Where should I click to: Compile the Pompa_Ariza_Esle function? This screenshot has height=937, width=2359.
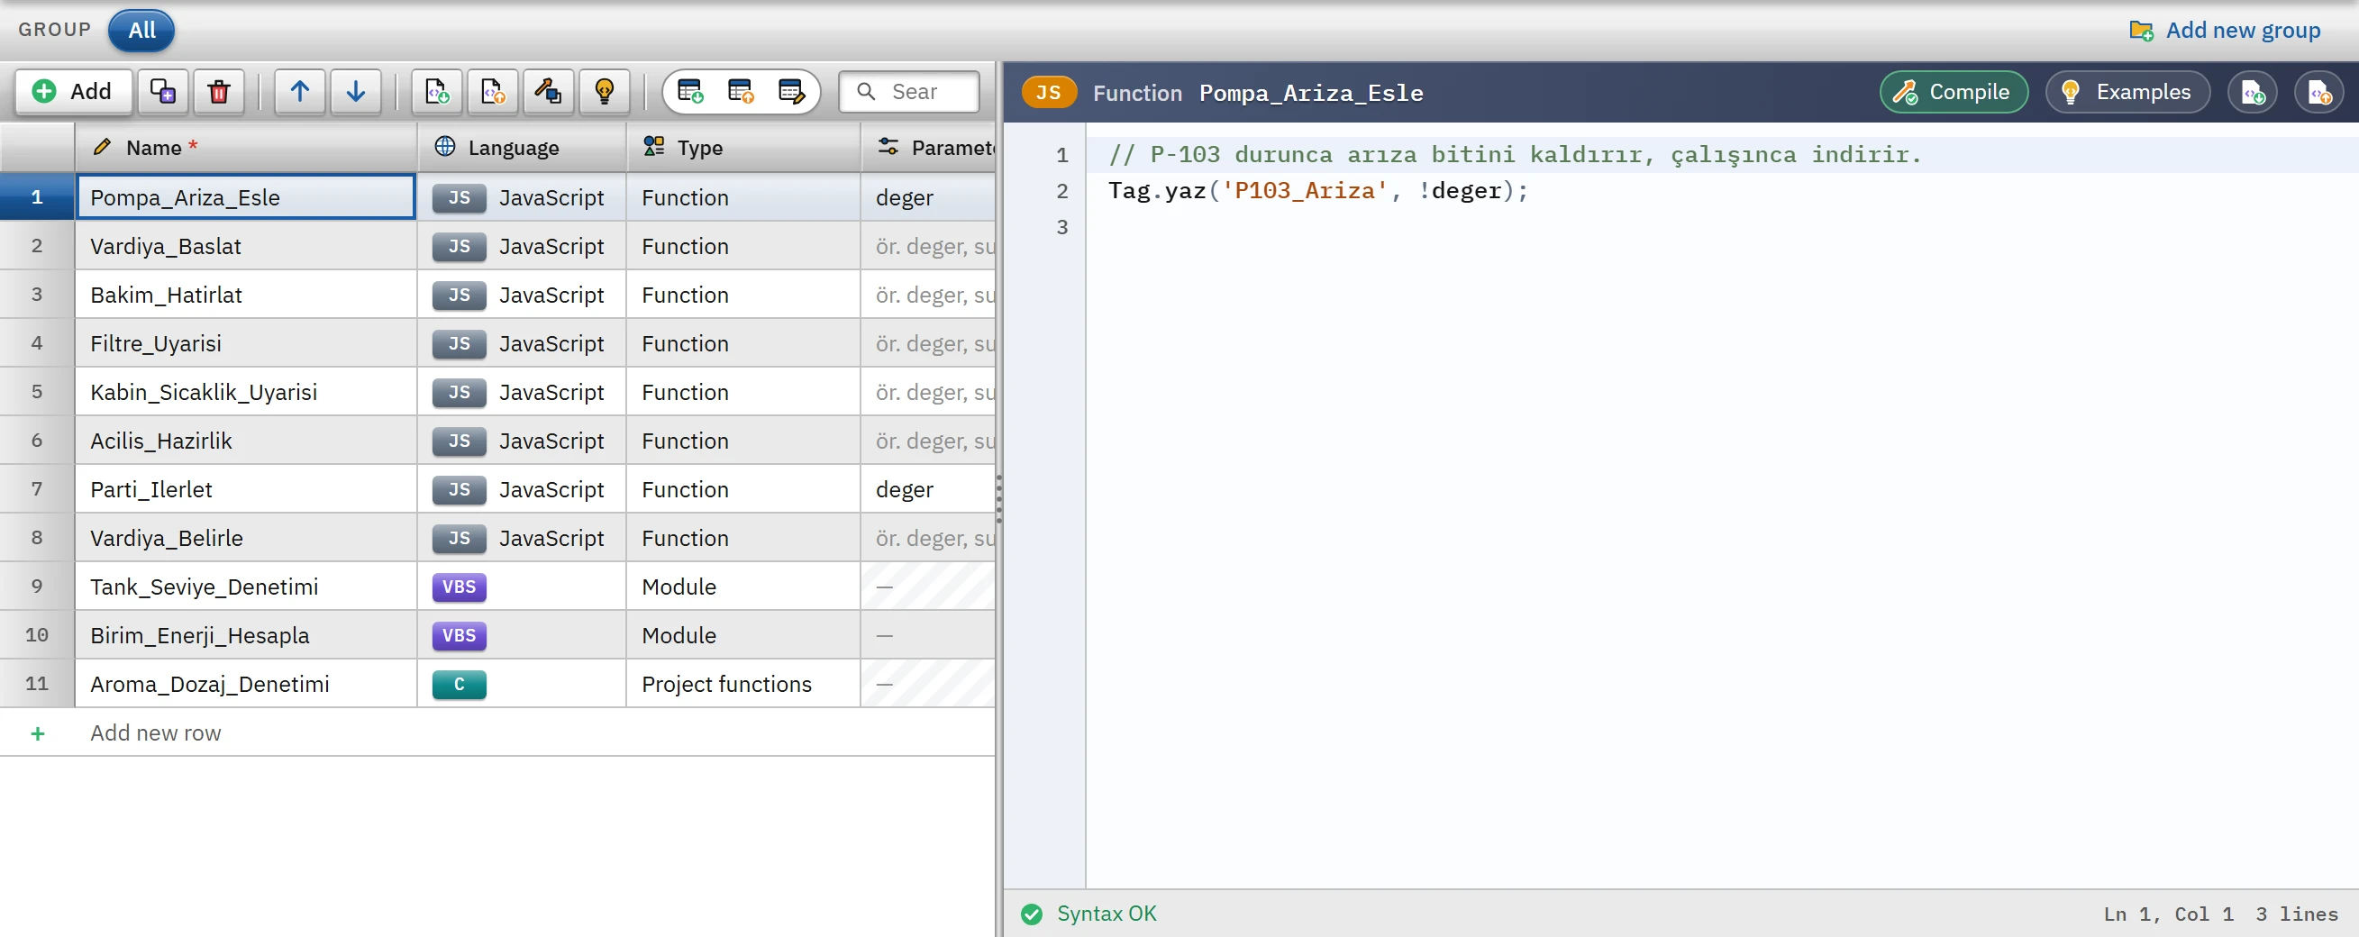pos(1954,93)
